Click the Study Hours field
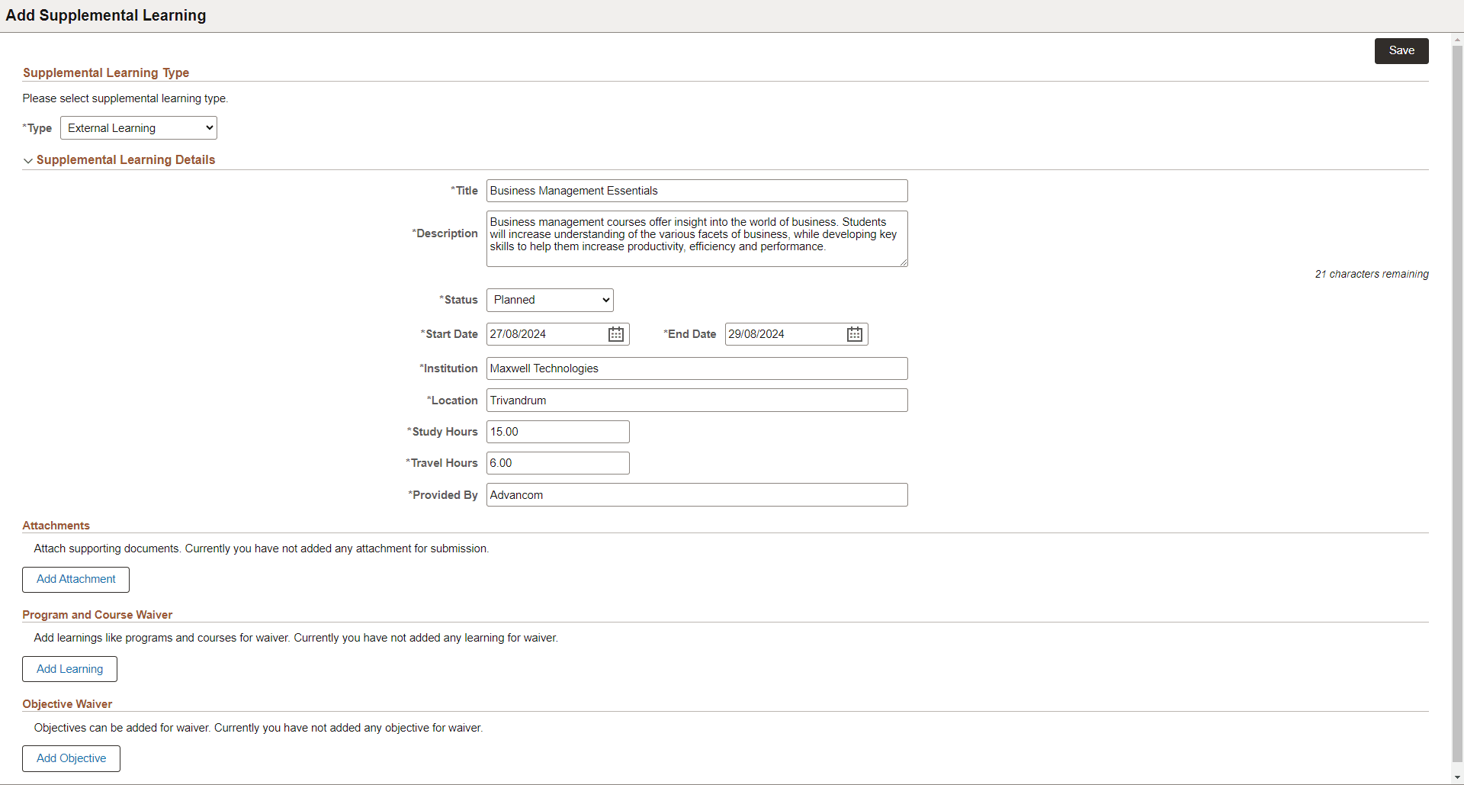Screen dimensions: 1464x785 coord(558,432)
